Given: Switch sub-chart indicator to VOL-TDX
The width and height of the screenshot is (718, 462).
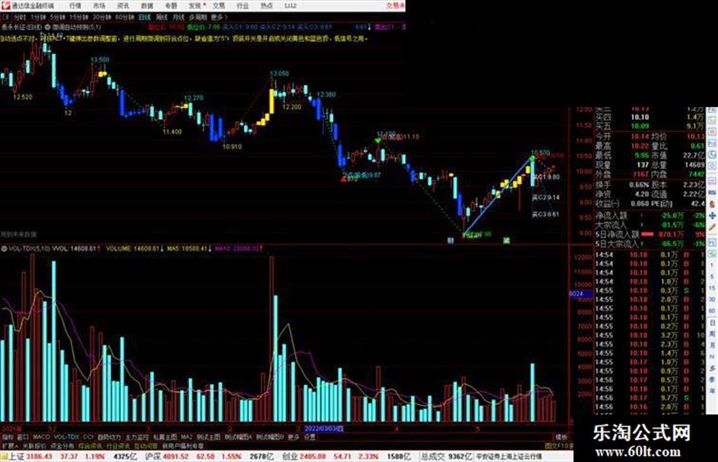Looking at the screenshot, I should (66, 437).
